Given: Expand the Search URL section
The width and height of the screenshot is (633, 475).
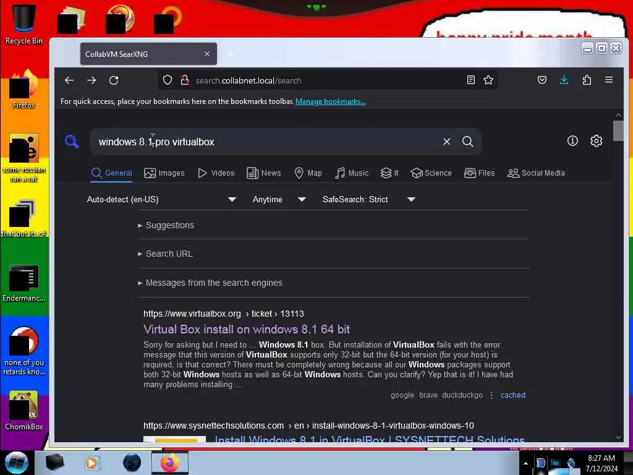Looking at the screenshot, I should 165,254.
